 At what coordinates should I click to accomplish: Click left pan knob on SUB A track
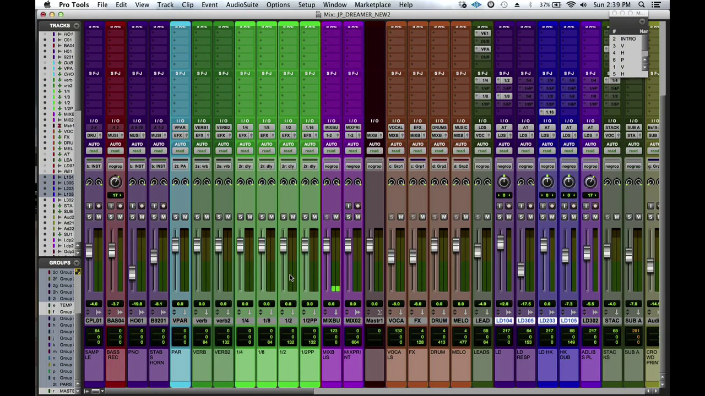click(630, 182)
